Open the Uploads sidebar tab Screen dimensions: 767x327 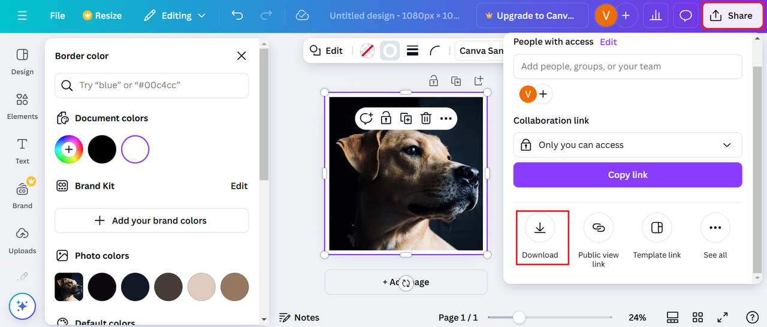pos(22,241)
